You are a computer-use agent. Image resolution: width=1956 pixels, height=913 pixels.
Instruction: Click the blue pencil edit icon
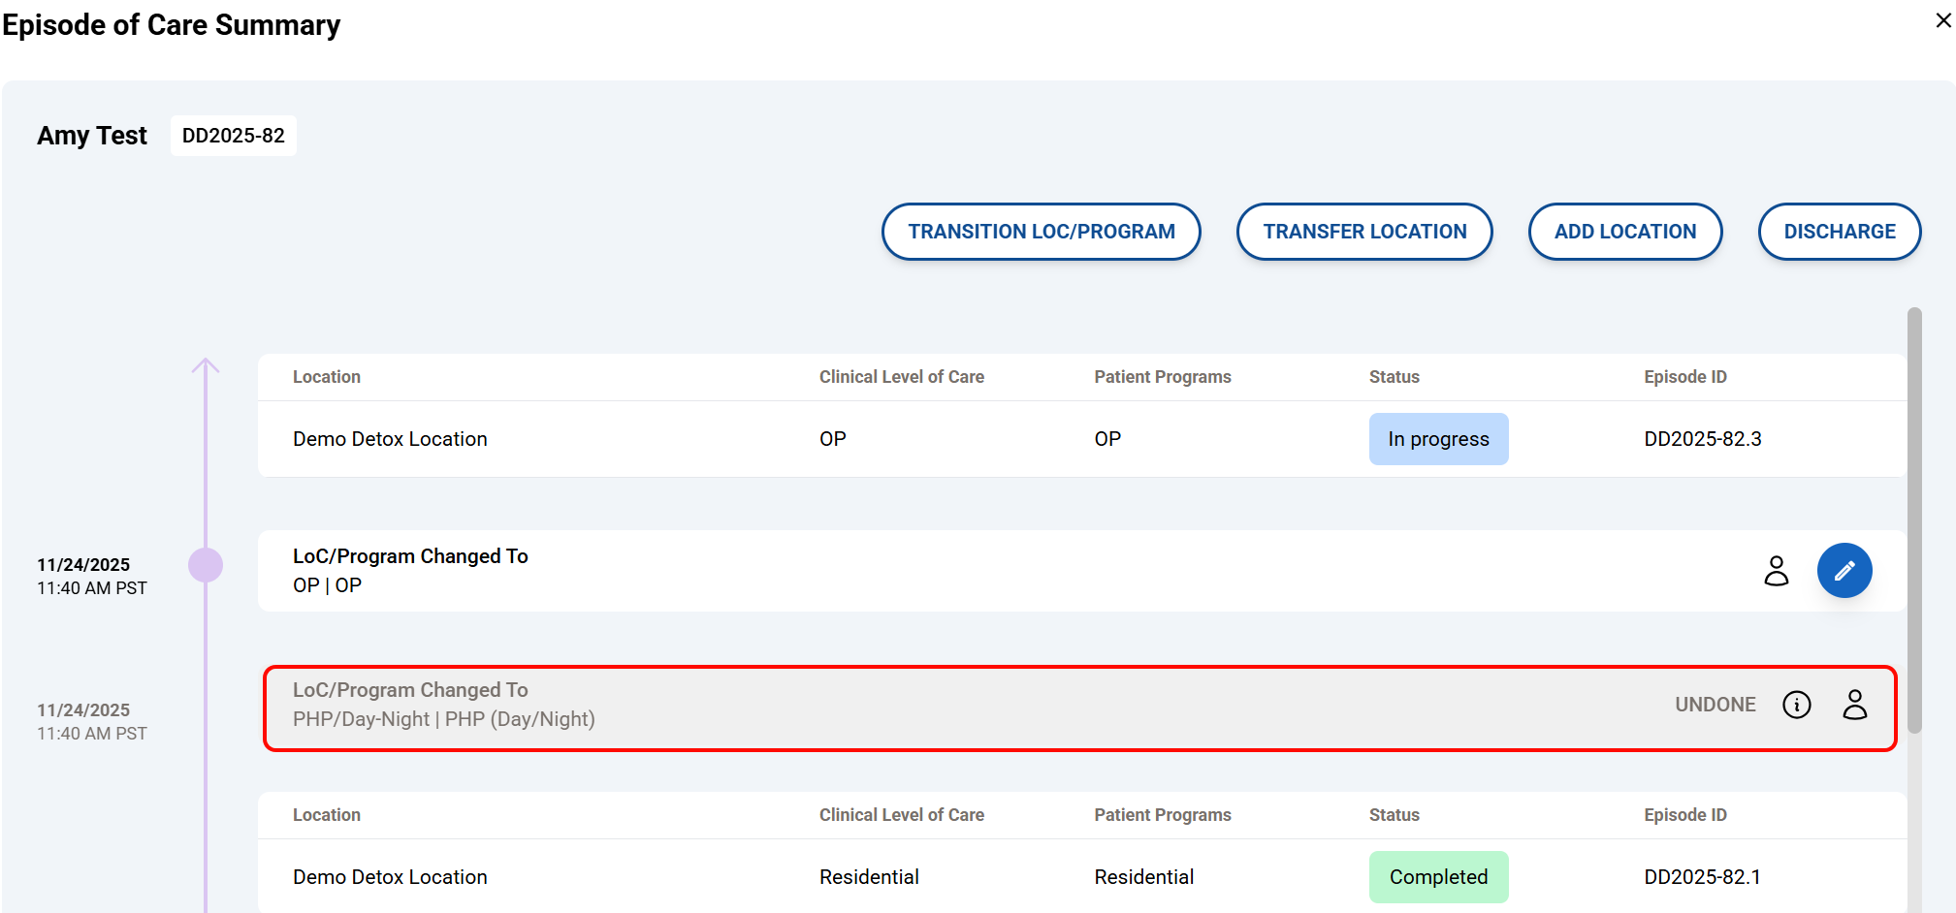(x=1844, y=570)
